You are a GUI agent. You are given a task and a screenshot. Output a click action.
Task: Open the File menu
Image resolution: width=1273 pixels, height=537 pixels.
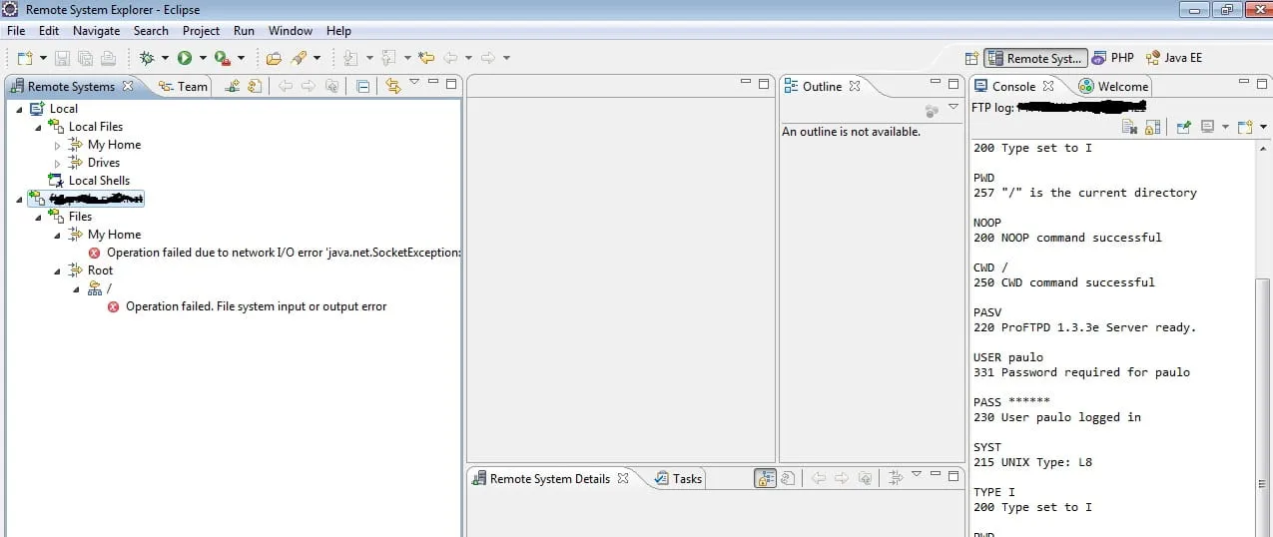(16, 31)
